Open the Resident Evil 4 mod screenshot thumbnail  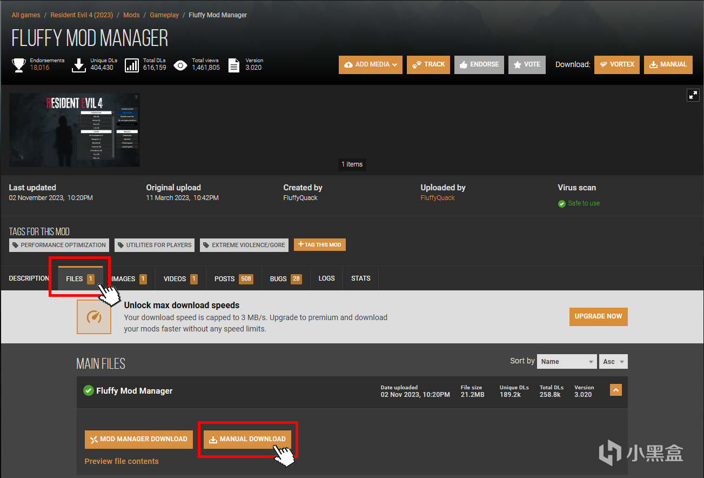(x=75, y=130)
